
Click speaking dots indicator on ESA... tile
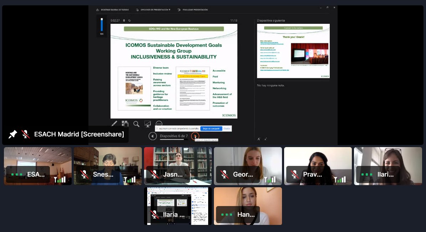coord(17,174)
